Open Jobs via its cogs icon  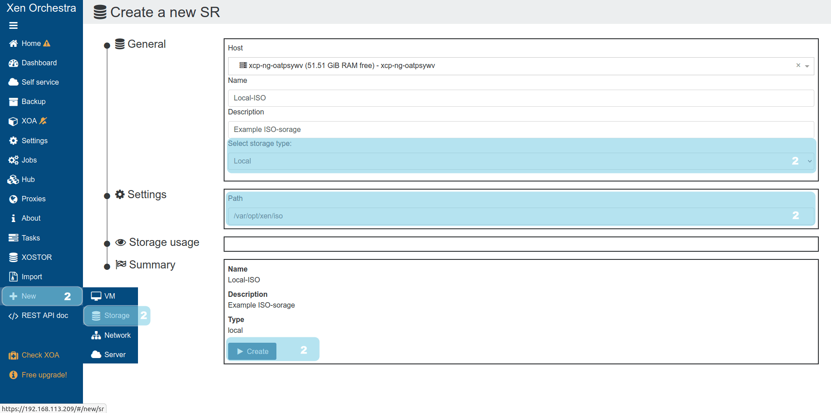[14, 160]
